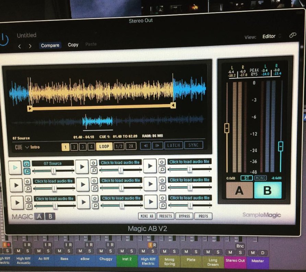This screenshot has height=272, width=306.
Task: Select cue 2 button
Action: tap(74, 147)
